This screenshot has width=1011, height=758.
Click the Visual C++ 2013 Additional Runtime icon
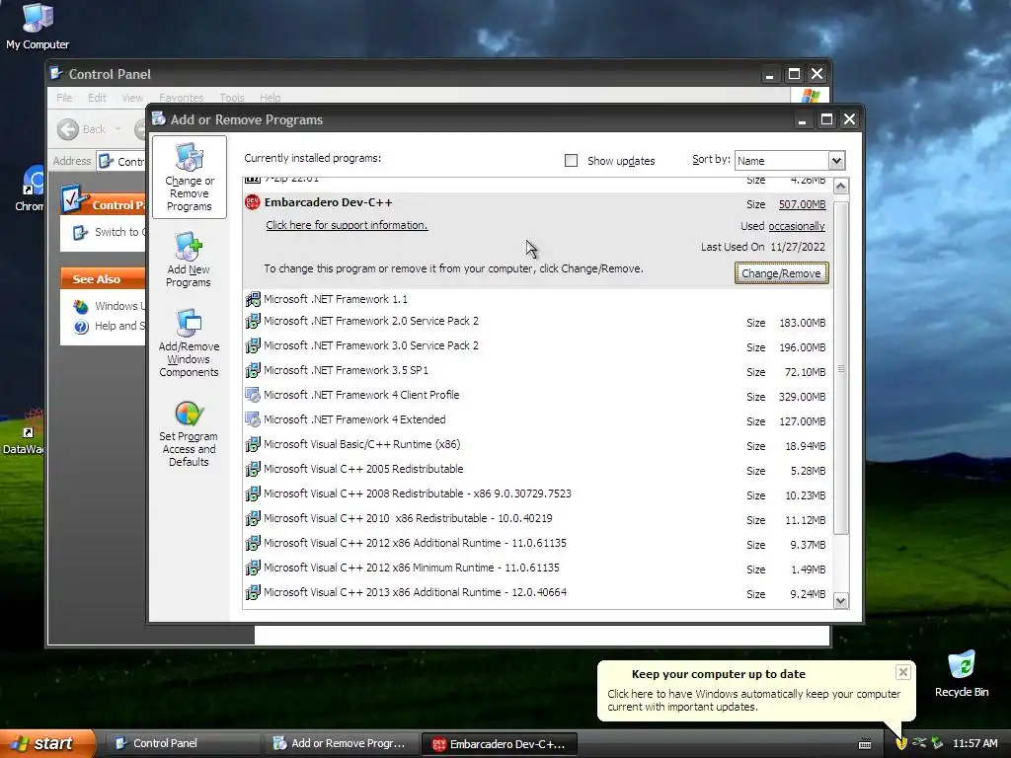pyautogui.click(x=253, y=592)
